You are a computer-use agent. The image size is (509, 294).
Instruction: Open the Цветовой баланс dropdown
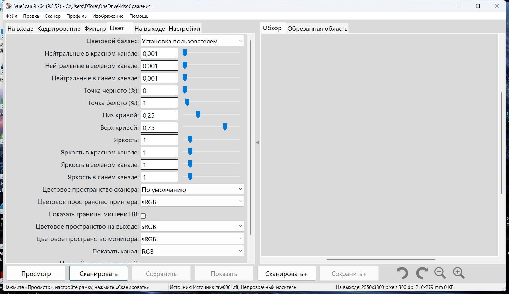[x=192, y=41]
